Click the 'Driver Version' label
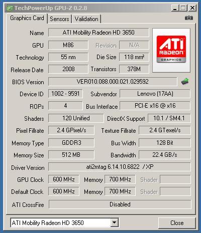The image size is (201, 233). click(28, 168)
